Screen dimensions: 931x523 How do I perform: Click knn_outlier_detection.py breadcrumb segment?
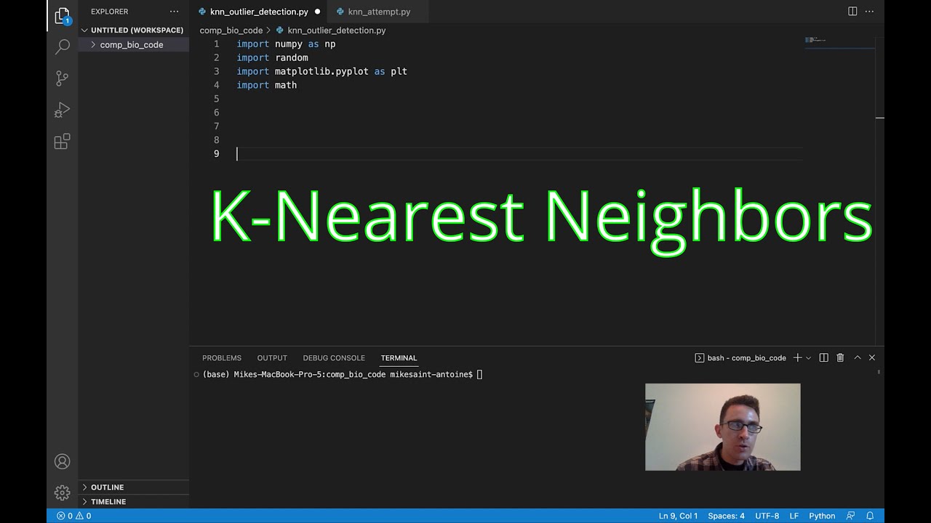(x=337, y=31)
